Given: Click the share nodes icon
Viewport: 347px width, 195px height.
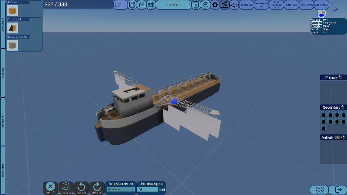Looking at the screenshot, I should (224, 5).
